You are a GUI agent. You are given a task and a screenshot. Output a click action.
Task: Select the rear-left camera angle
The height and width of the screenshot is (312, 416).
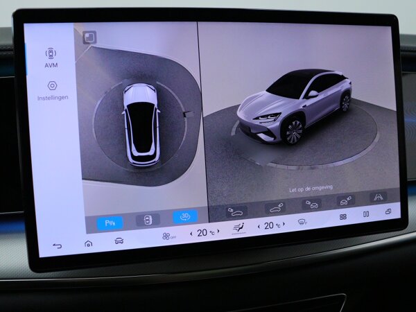235,212
